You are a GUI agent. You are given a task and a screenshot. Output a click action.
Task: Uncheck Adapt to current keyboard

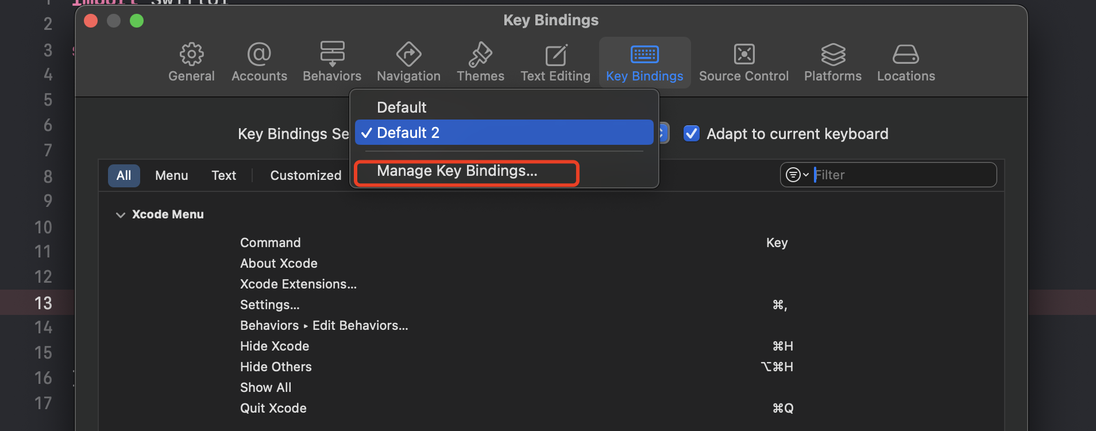691,133
